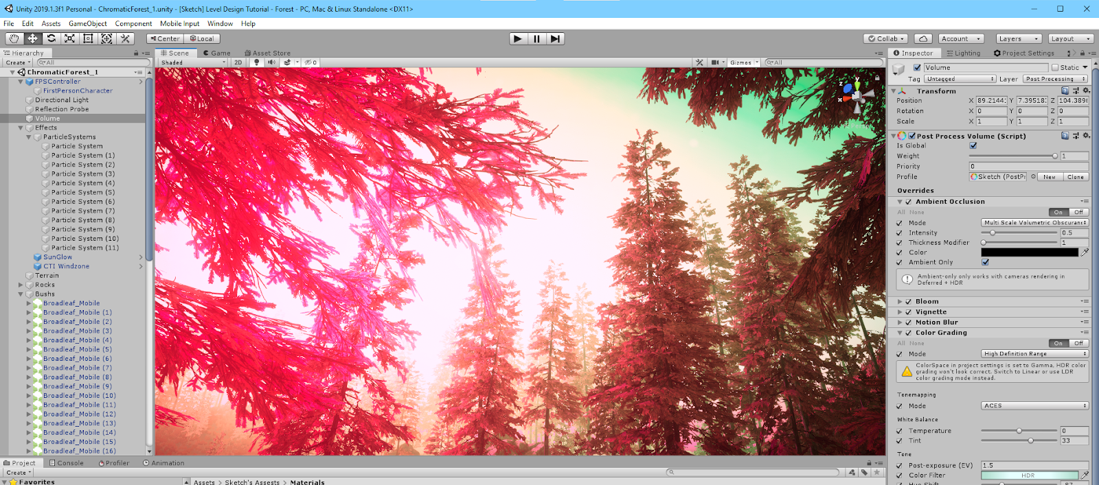Toggle Vignette override checkbox
Image resolution: width=1099 pixels, height=485 pixels.
(x=909, y=312)
